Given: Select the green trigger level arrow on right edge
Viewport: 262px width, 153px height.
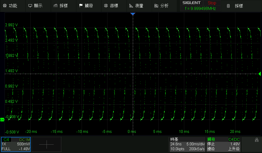Looking at the screenshot, I should pos(259,74).
